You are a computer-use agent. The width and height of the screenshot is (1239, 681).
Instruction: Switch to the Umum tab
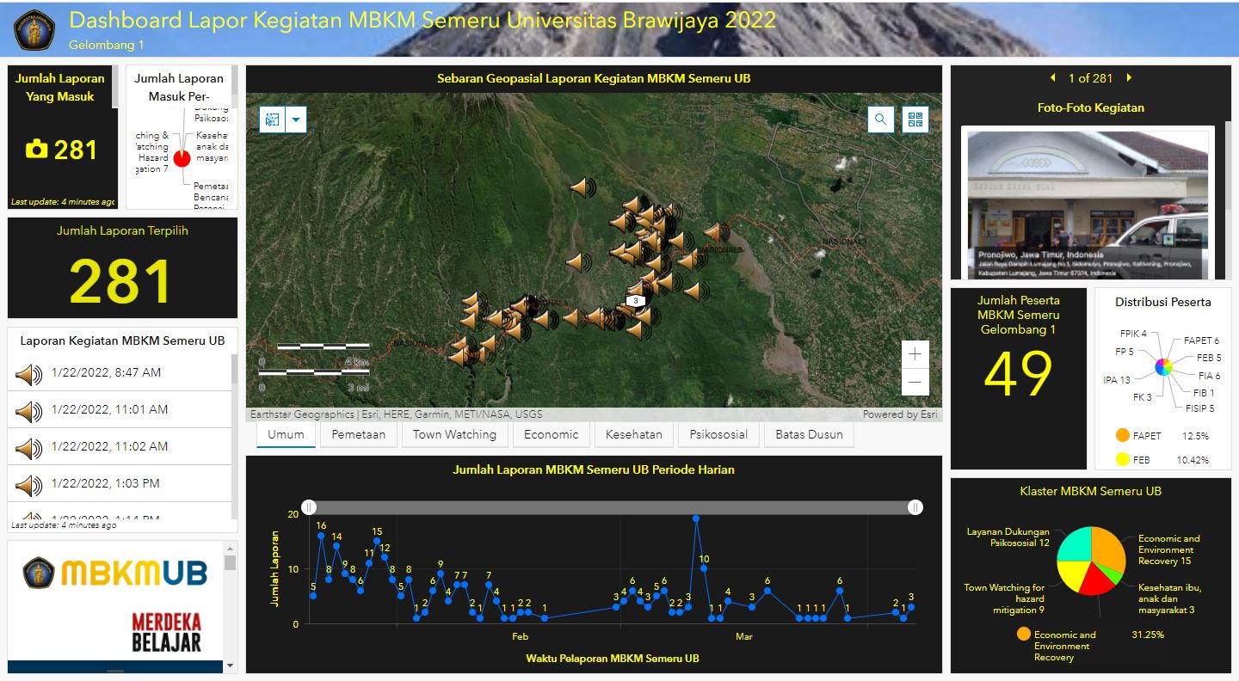click(x=286, y=434)
